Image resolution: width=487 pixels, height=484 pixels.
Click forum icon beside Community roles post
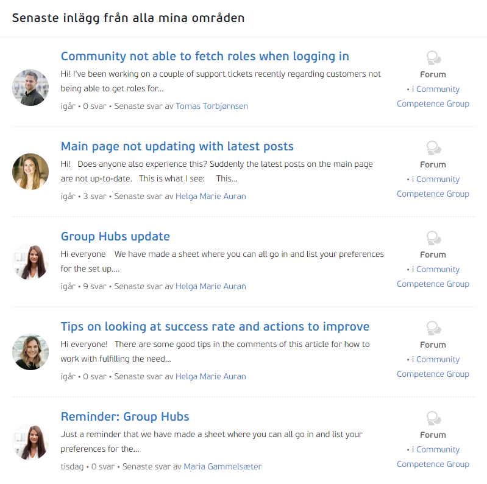(433, 58)
